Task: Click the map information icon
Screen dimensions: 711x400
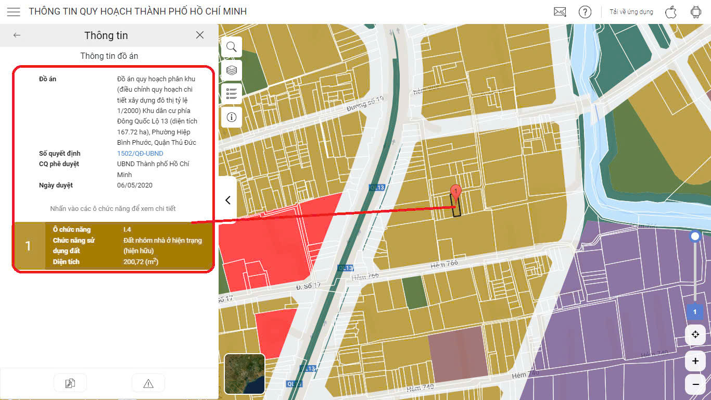Action: click(x=232, y=117)
